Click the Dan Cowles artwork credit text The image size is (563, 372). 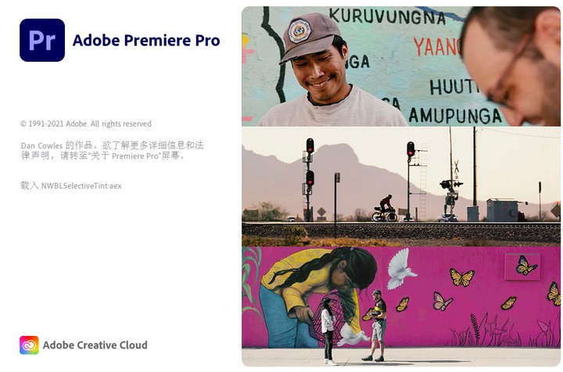coord(112,150)
